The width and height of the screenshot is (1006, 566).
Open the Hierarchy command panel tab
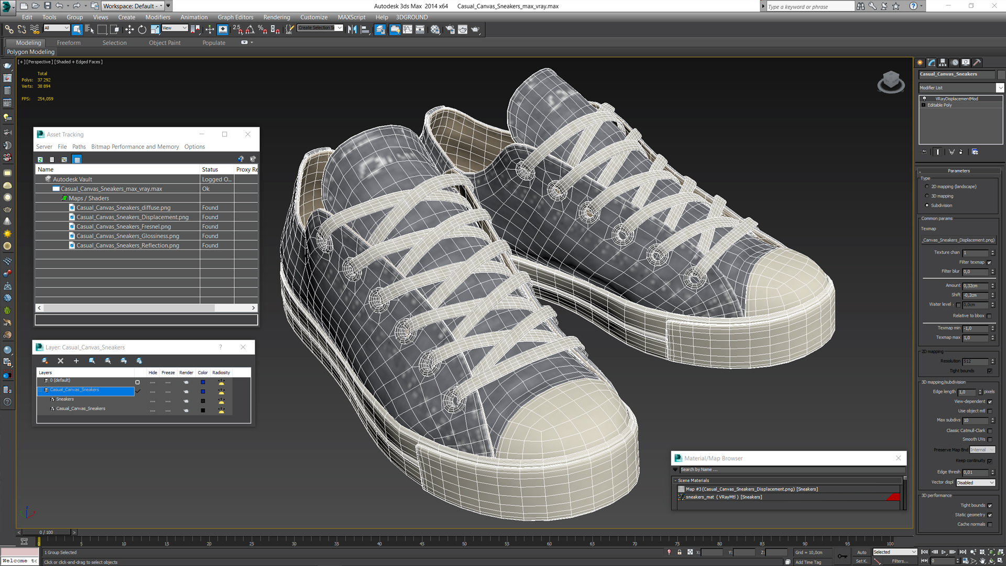click(943, 62)
